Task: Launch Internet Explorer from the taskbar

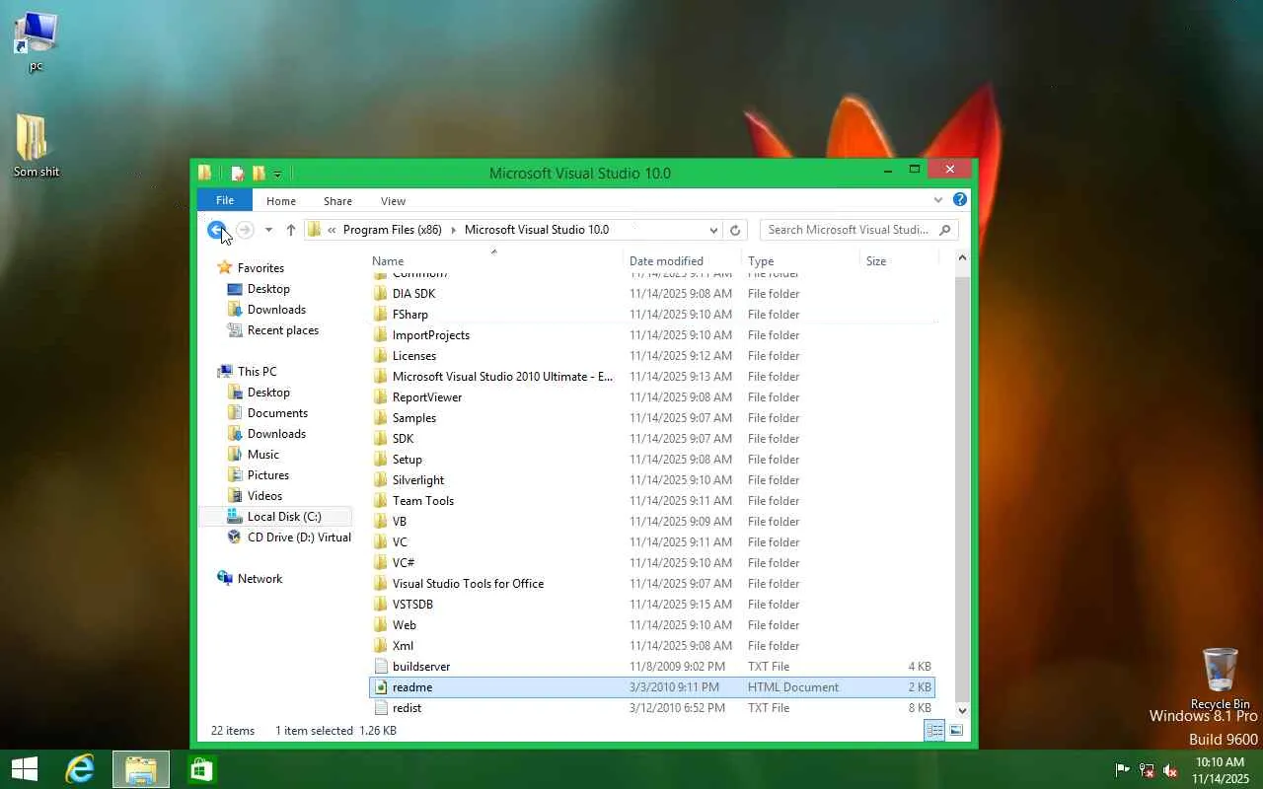Action: [x=80, y=769]
